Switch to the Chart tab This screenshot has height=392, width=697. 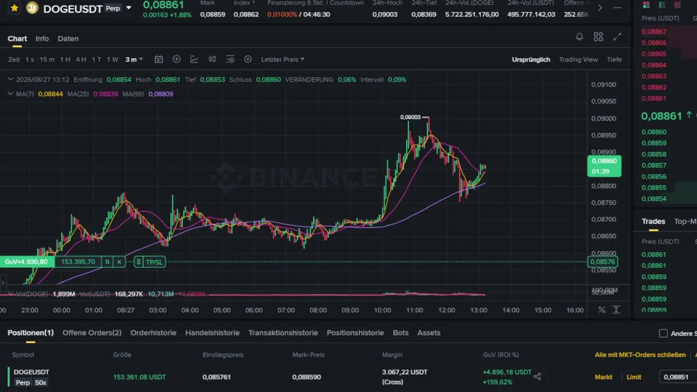point(17,39)
